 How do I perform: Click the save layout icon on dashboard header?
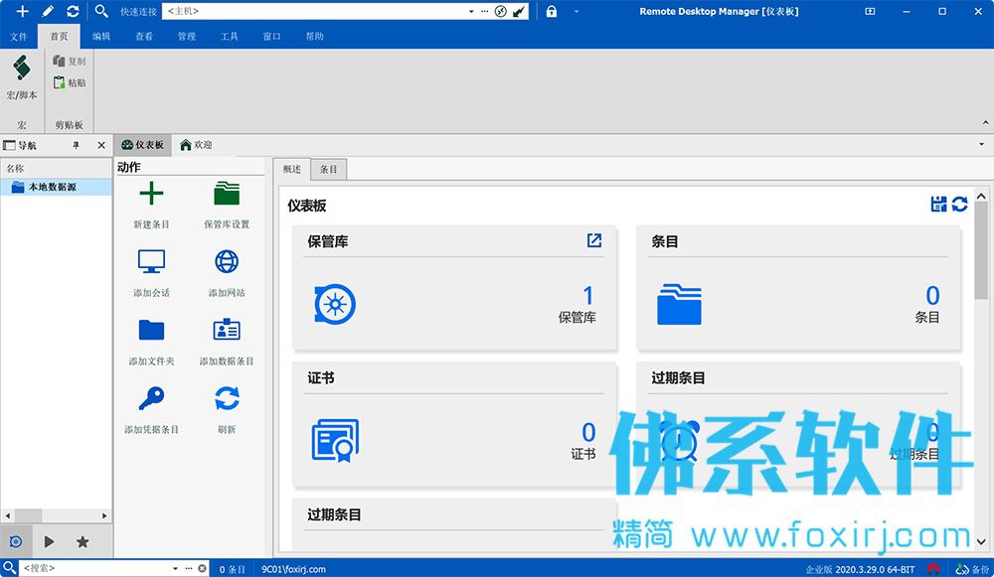939,204
